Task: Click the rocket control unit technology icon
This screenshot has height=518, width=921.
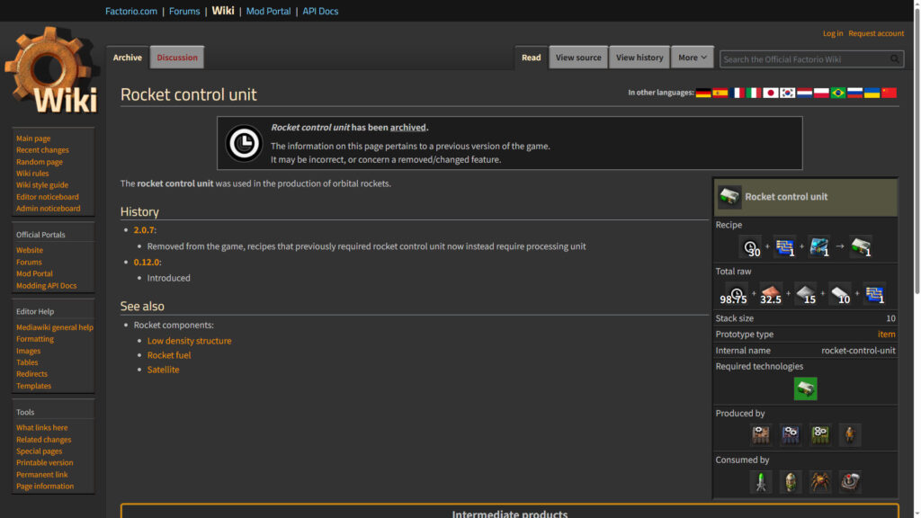Action: [805, 388]
